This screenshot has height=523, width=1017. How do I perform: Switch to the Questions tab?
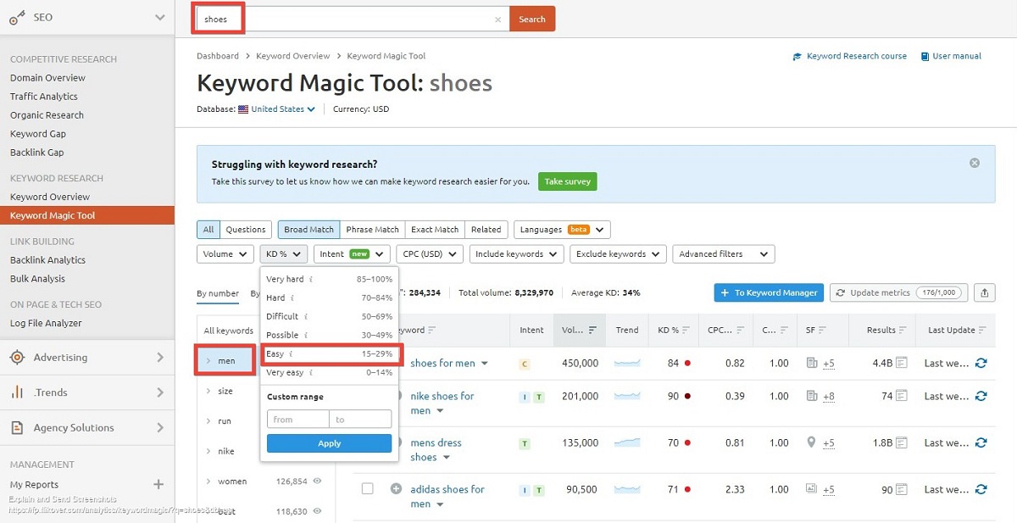coord(246,230)
